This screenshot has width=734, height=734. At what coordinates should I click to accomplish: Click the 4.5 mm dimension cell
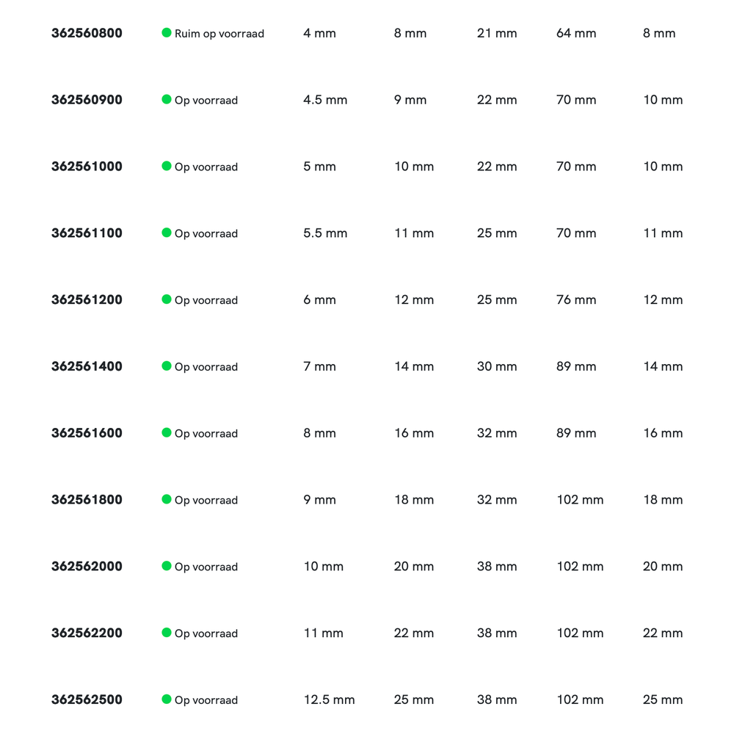[x=325, y=100]
